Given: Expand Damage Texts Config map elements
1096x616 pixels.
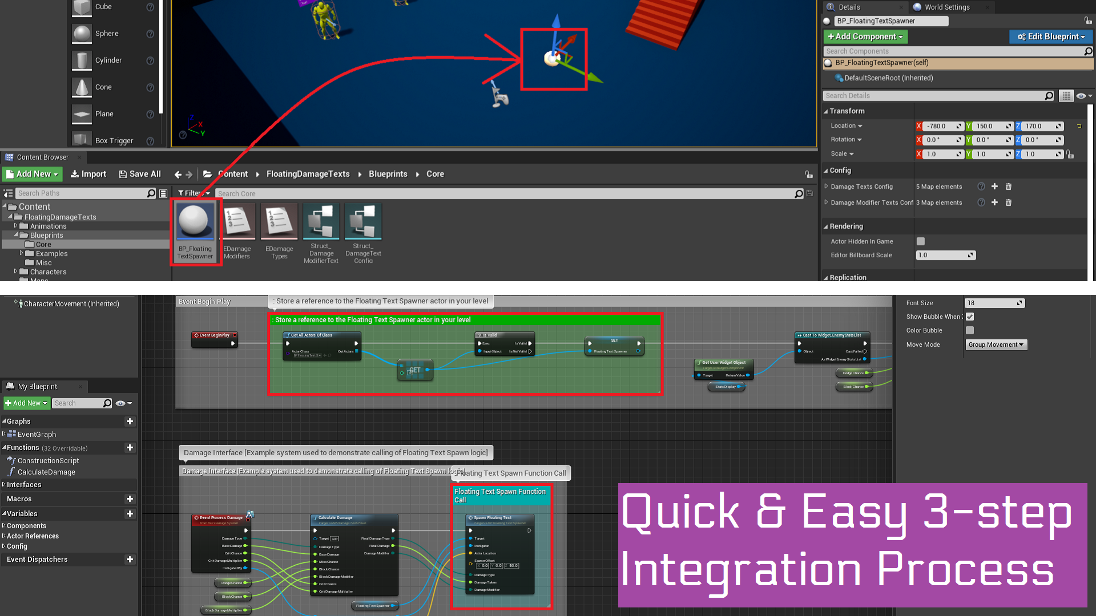Looking at the screenshot, I should (826, 187).
